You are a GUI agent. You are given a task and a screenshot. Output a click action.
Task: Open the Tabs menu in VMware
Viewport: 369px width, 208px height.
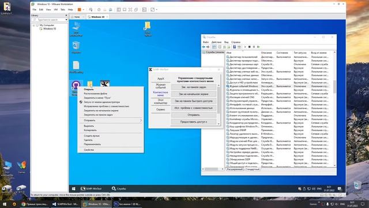tap(63, 10)
